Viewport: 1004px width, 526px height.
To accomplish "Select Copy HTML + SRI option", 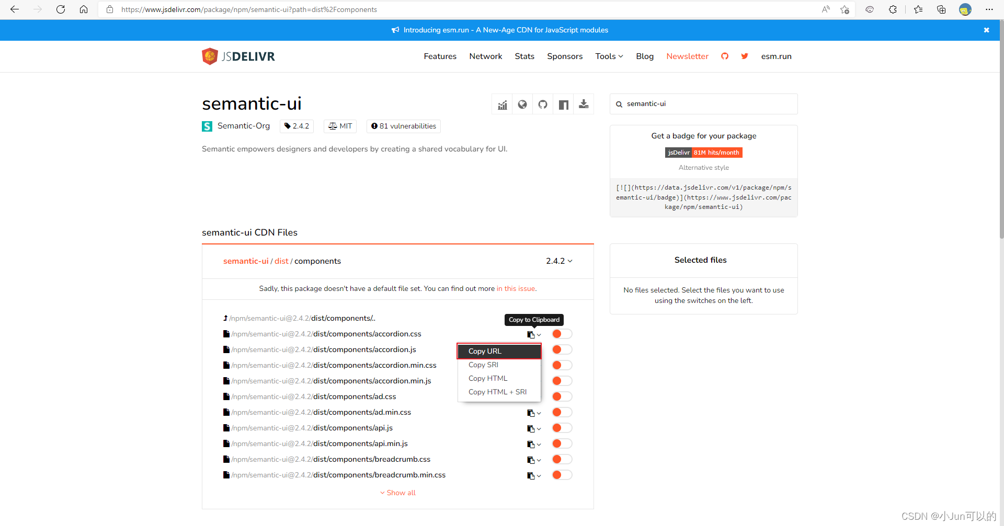I will pos(499,392).
